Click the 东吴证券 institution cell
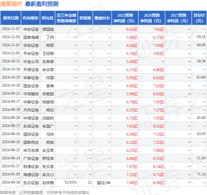Image resolution: width=207 pixels, height=195 pixels. coord(31,126)
